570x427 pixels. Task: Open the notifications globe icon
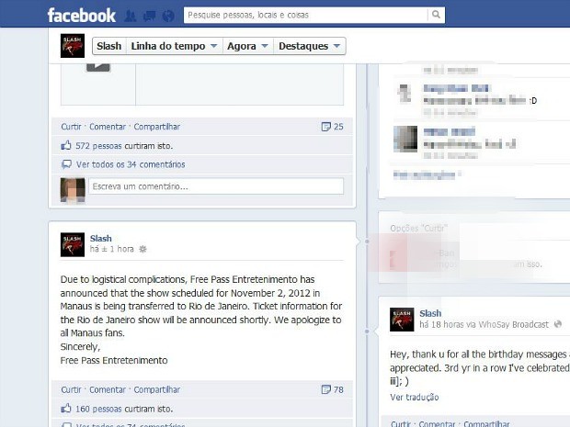[168, 16]
